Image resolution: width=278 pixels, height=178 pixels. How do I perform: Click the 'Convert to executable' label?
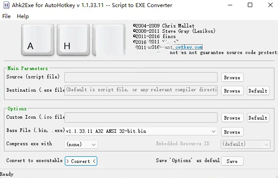tap(34, 160)
